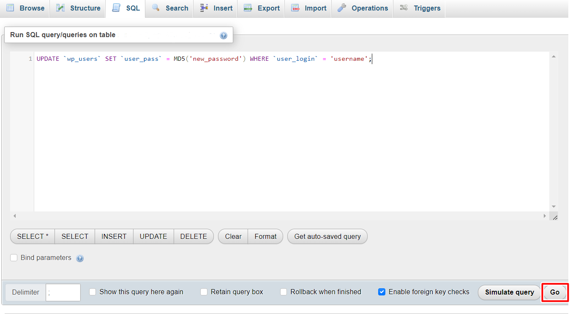Click the SQL tab document icon

point(116,8)
